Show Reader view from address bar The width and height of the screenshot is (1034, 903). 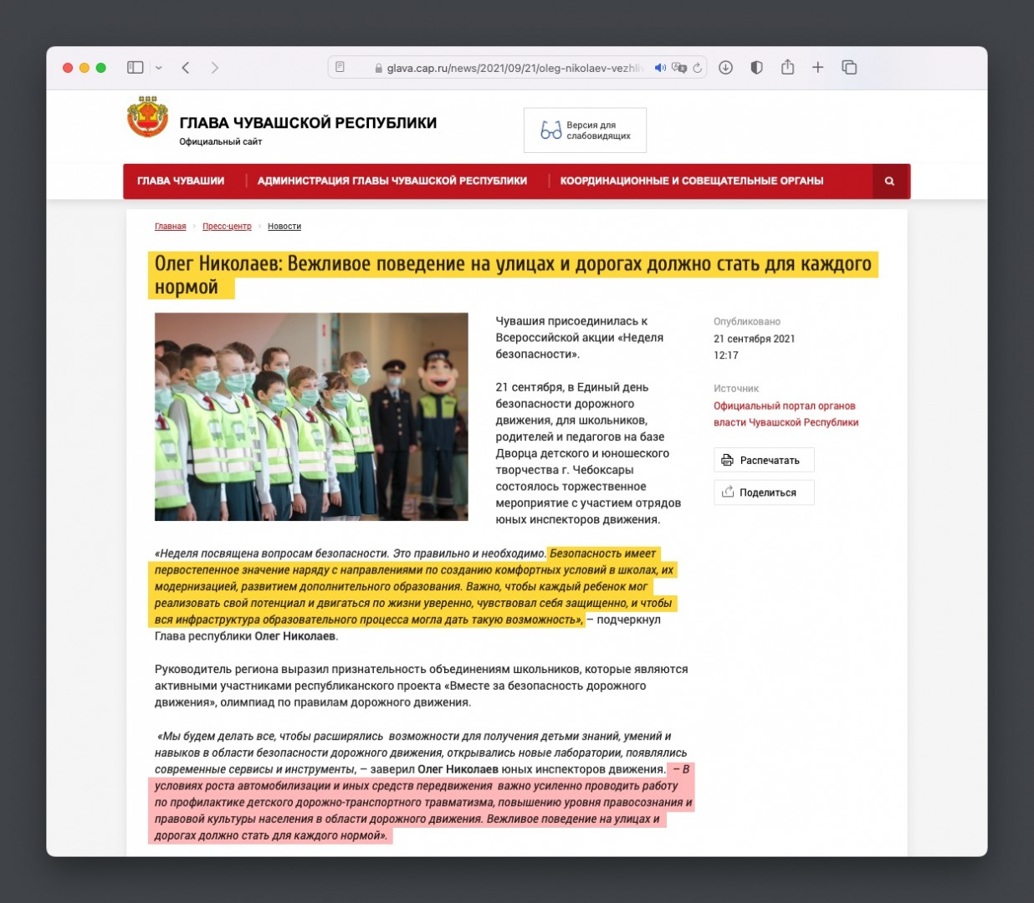click(340, 68)
